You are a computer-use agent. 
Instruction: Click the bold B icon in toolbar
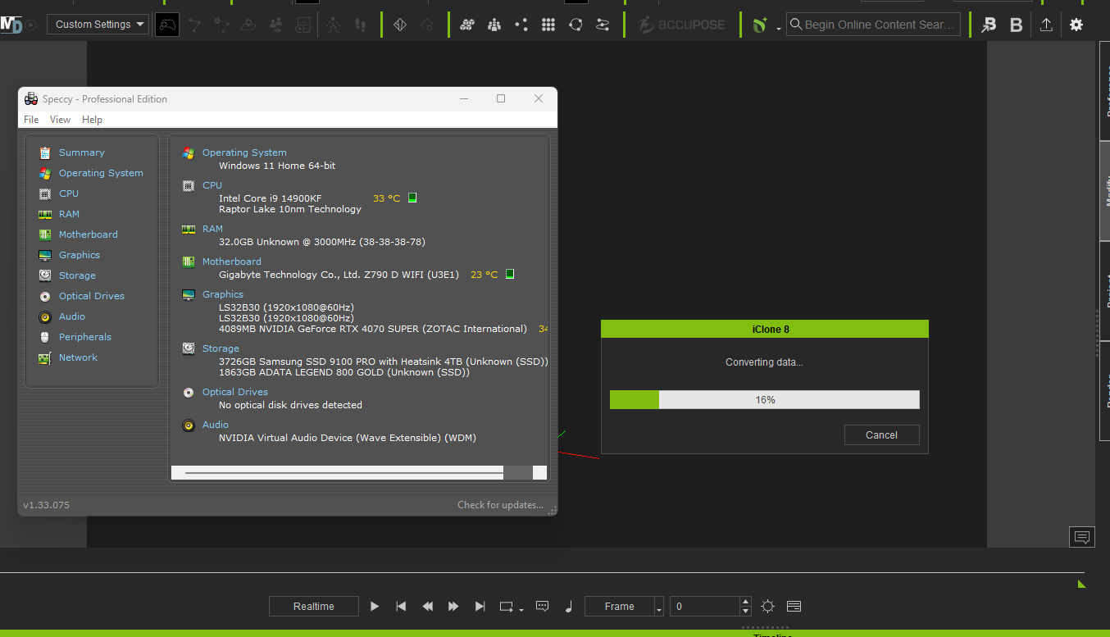click(x=1016, y=25)
